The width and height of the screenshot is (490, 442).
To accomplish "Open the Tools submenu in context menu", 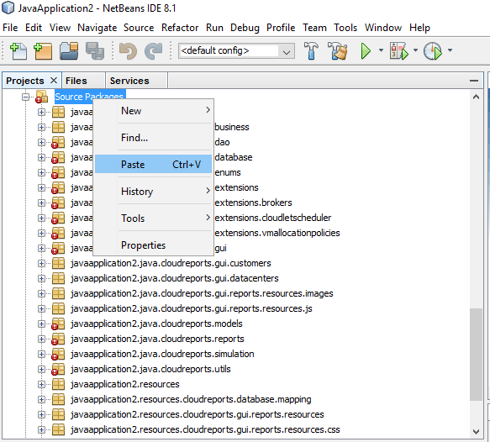I will click(x=153, y=218).
